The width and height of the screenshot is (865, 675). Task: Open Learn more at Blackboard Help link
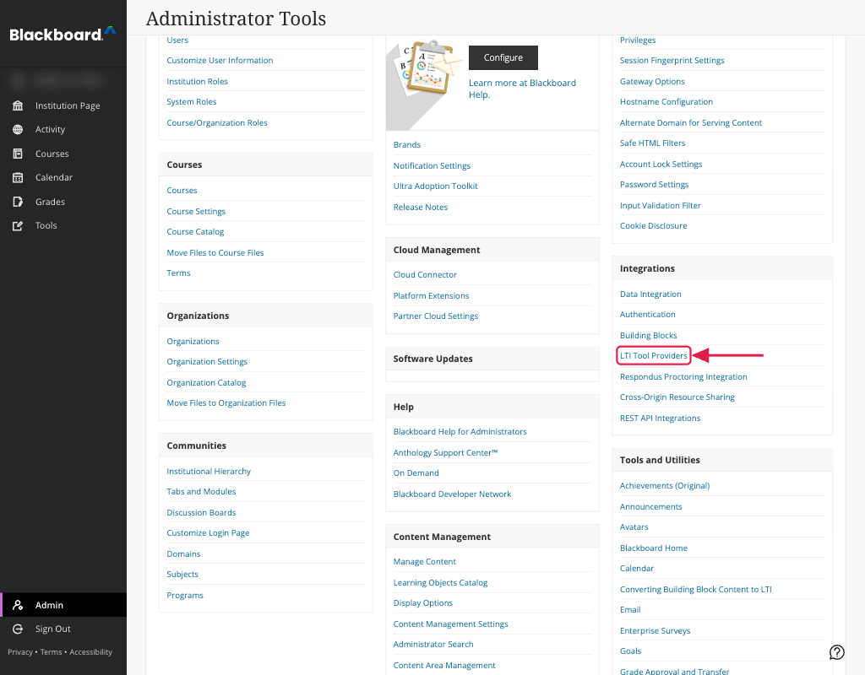click(x=522, y=89)
